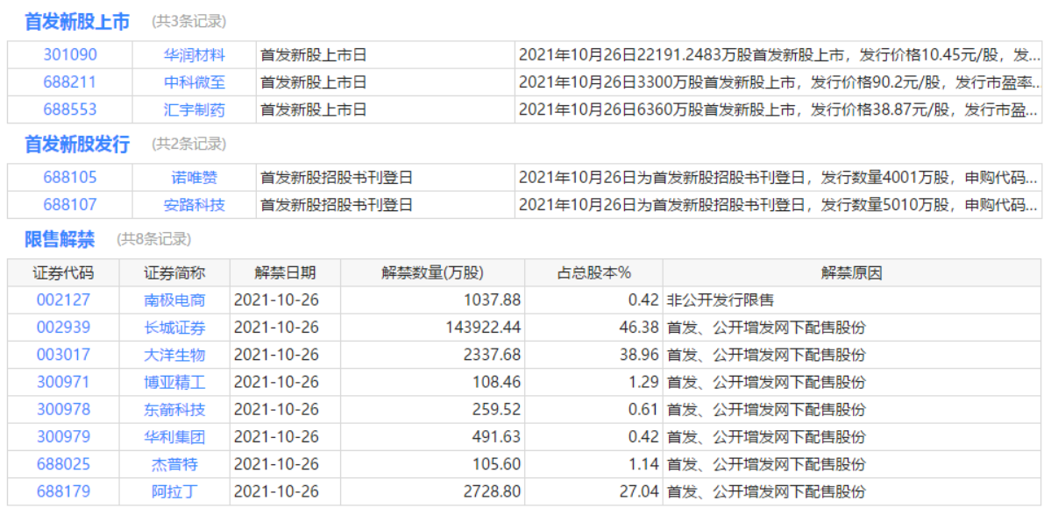Open stock code link 688105

(x=70, y=178)
